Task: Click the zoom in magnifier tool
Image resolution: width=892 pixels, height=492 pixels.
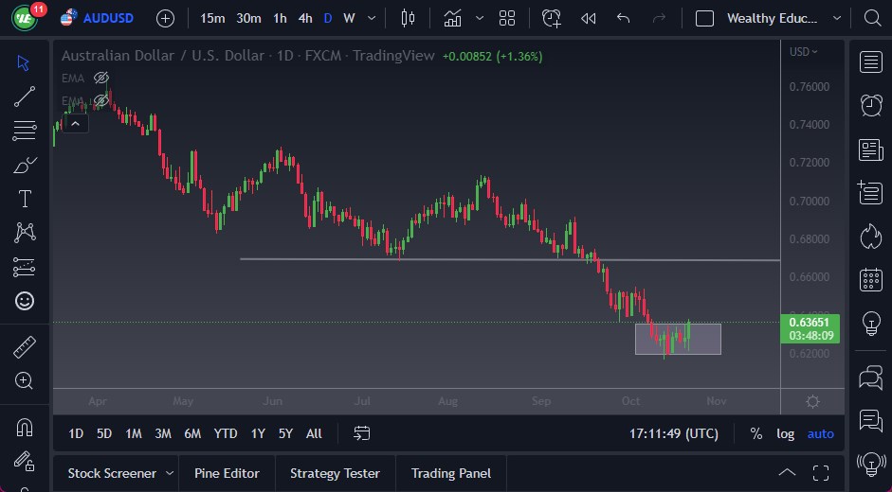Action: (x=25, y=380)
